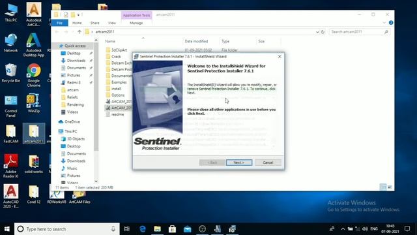The width and height of the screenshot is (417, 235).
Task: Open 3D Objects under This PC
Action: point(76,139)
